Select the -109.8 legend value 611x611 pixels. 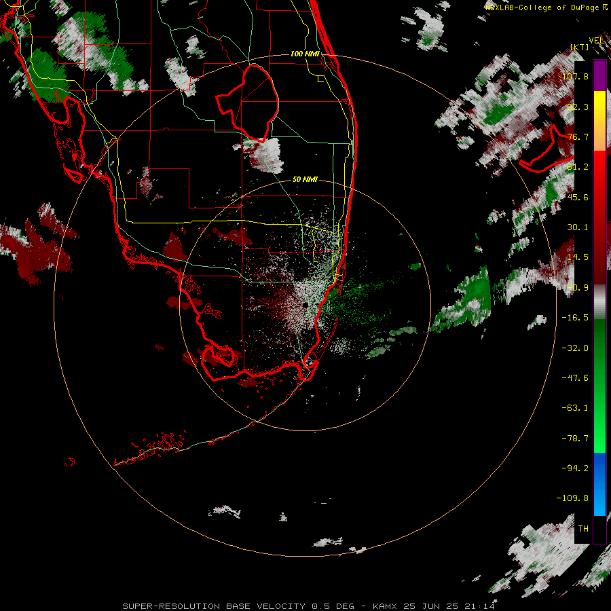pyautogui.click(x=572, y=498)
